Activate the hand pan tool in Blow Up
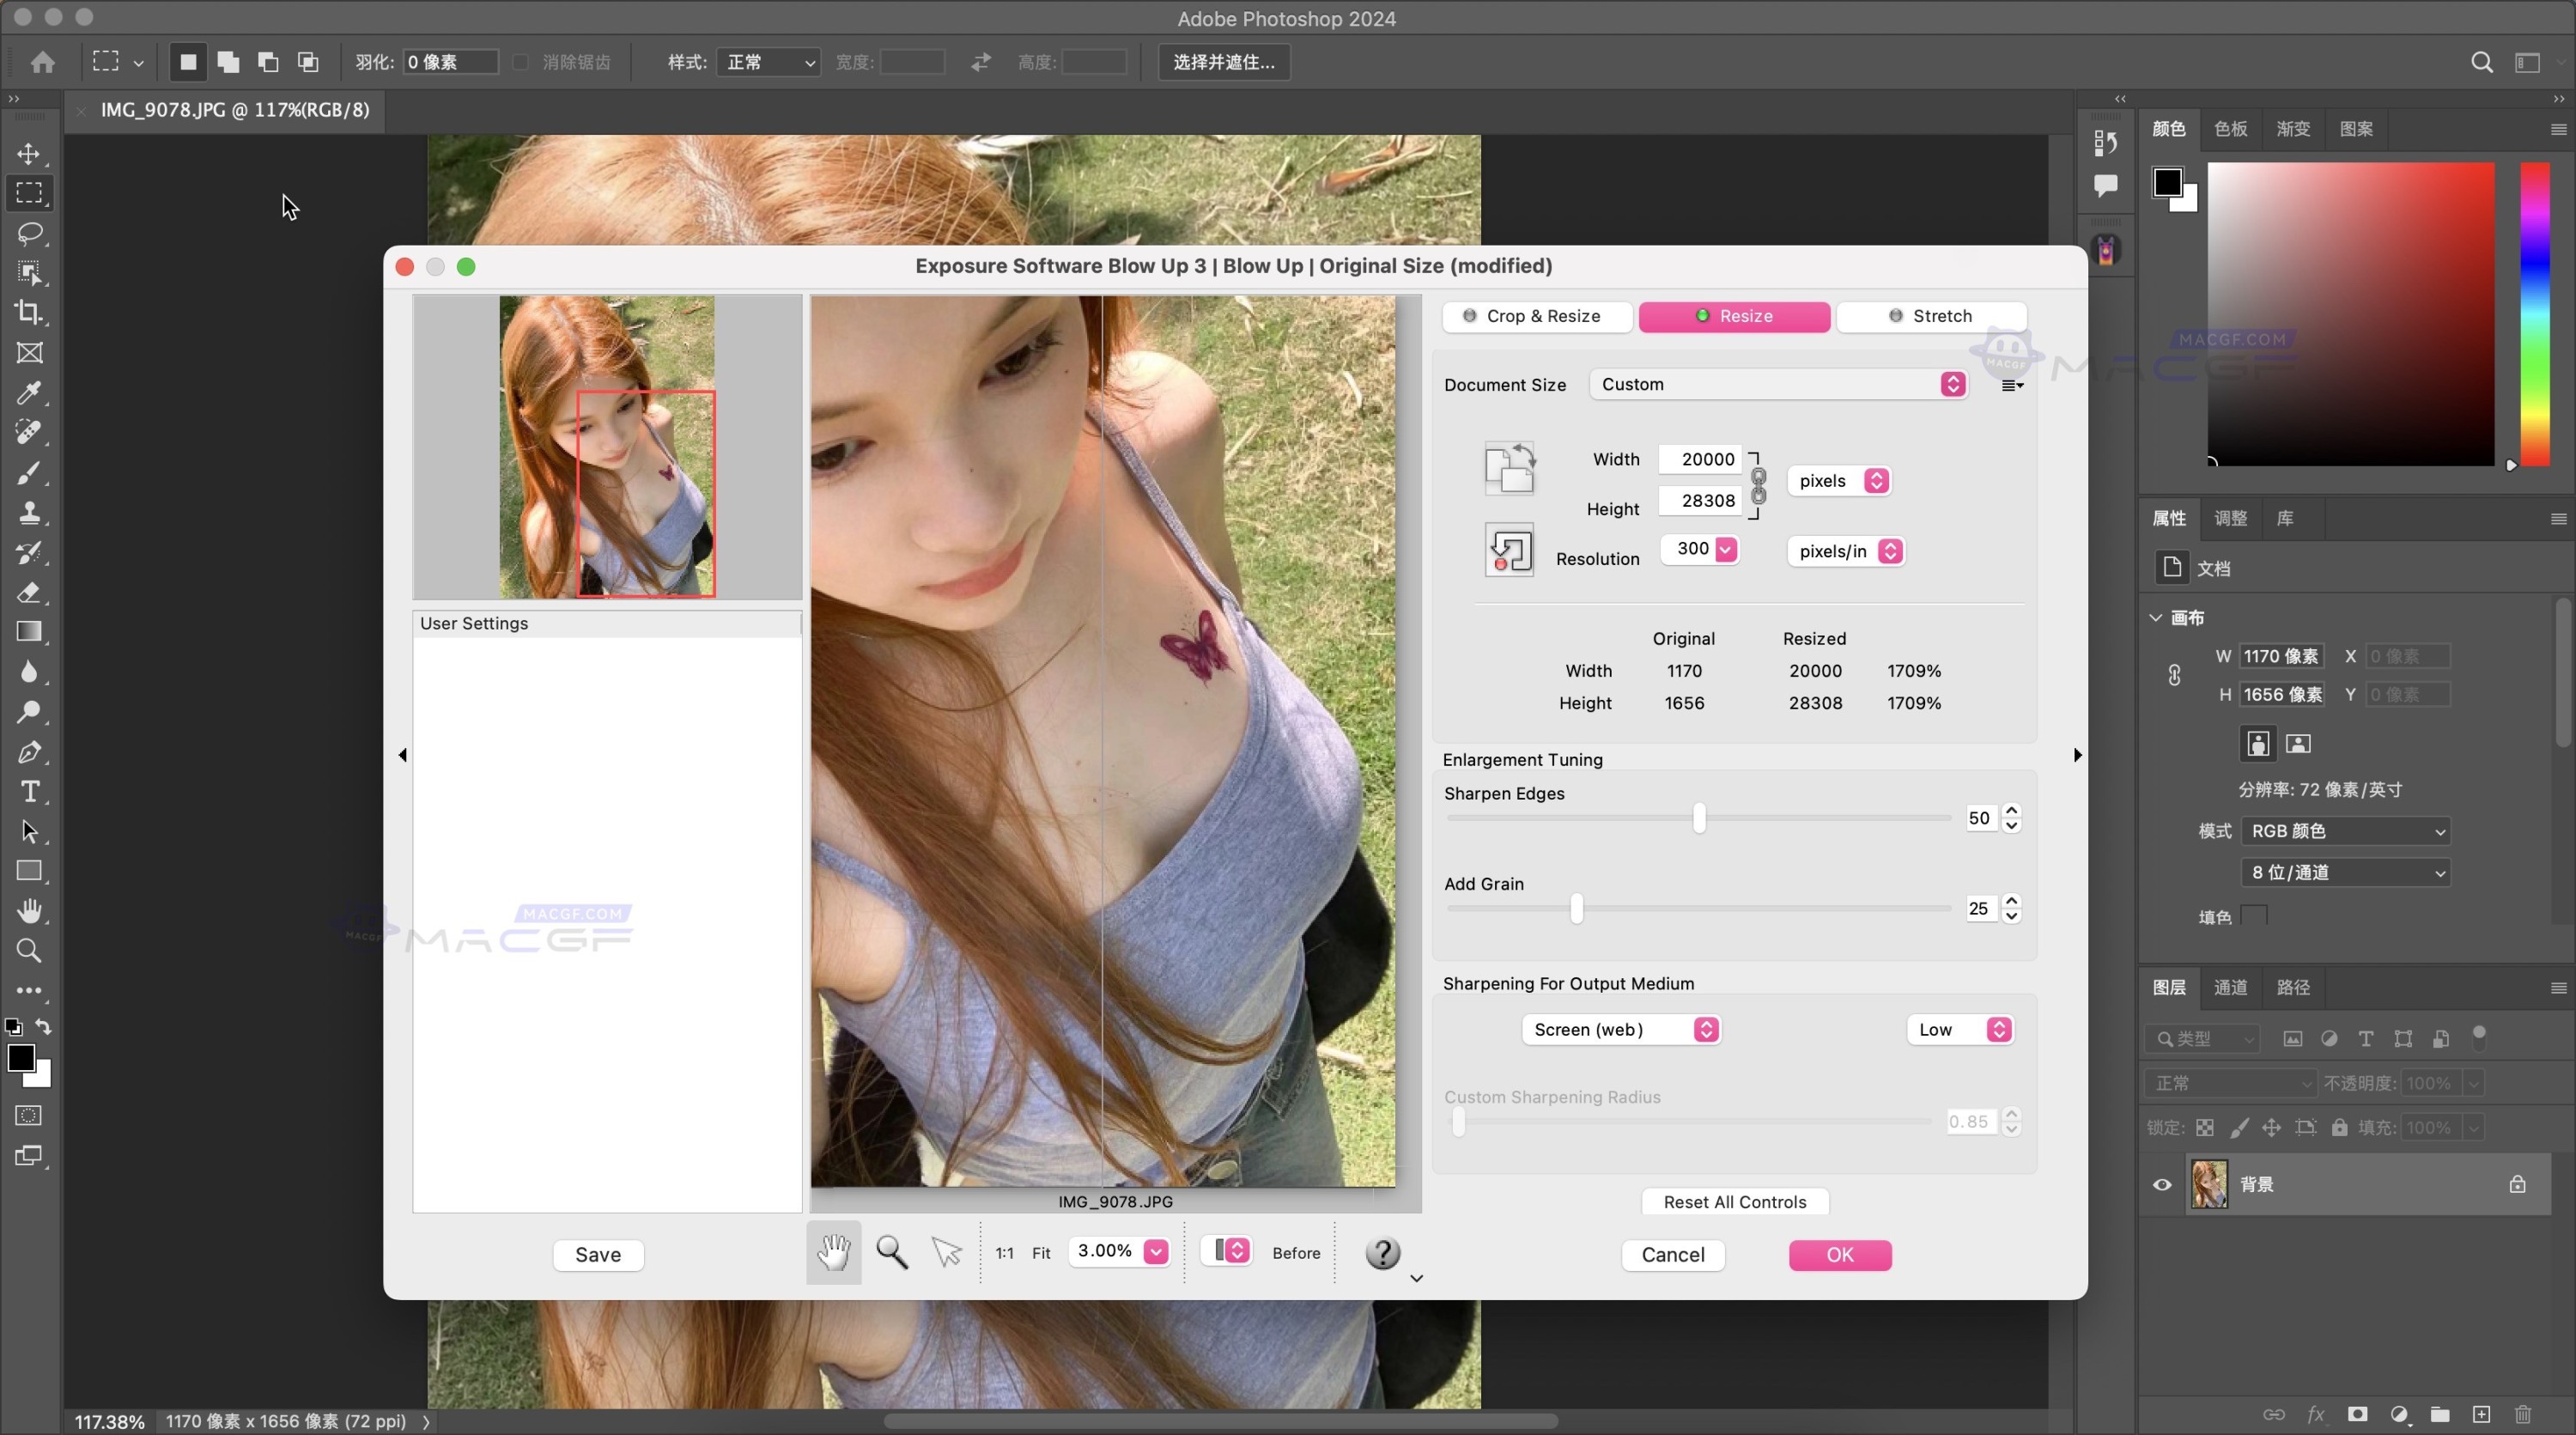 pos(833,1252)
